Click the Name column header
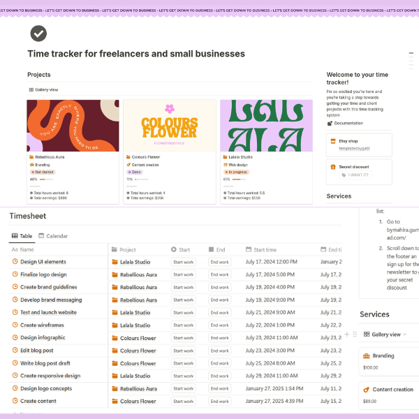This screenshot has width=419, height=419. 23,249
